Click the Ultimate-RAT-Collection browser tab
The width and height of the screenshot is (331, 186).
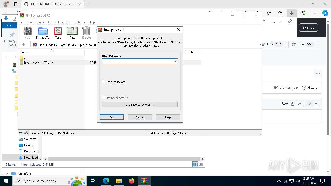coord(52,4)
